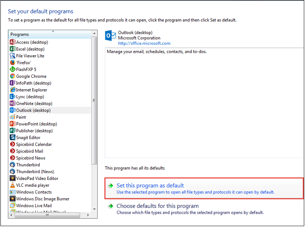This screenshot has height=232, width=305.
Task: Click the Spicebird Calendar icon
Action: [12, 144]
